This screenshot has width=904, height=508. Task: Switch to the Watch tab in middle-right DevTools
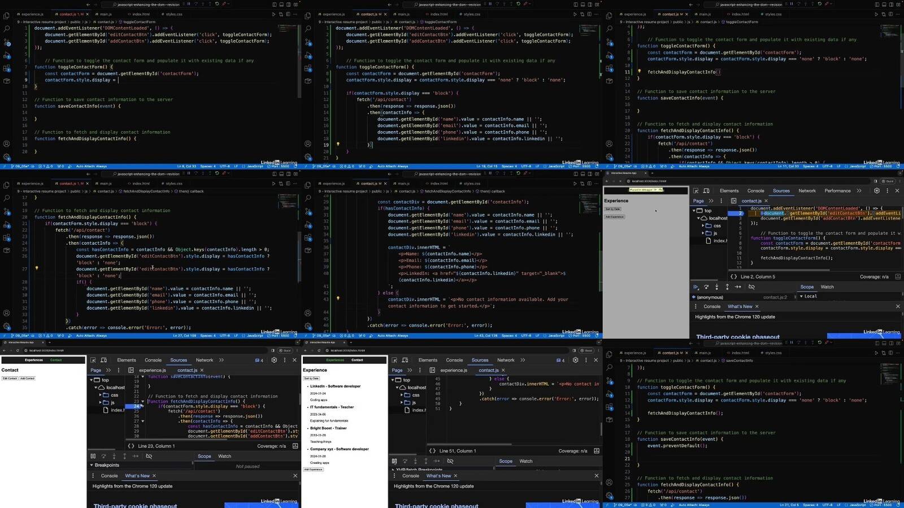pyautogui.click(x=827, y=287)
